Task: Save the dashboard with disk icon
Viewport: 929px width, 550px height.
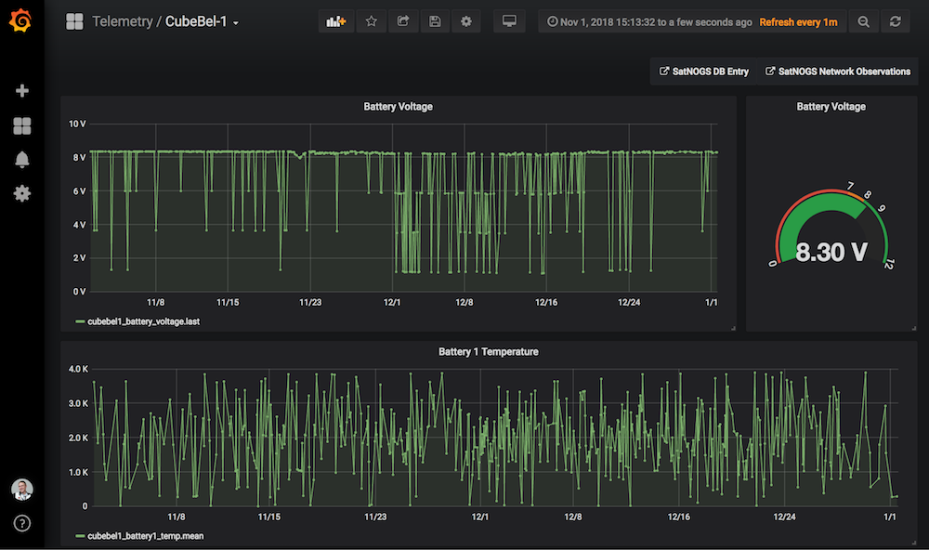Action: click(435, 21)
